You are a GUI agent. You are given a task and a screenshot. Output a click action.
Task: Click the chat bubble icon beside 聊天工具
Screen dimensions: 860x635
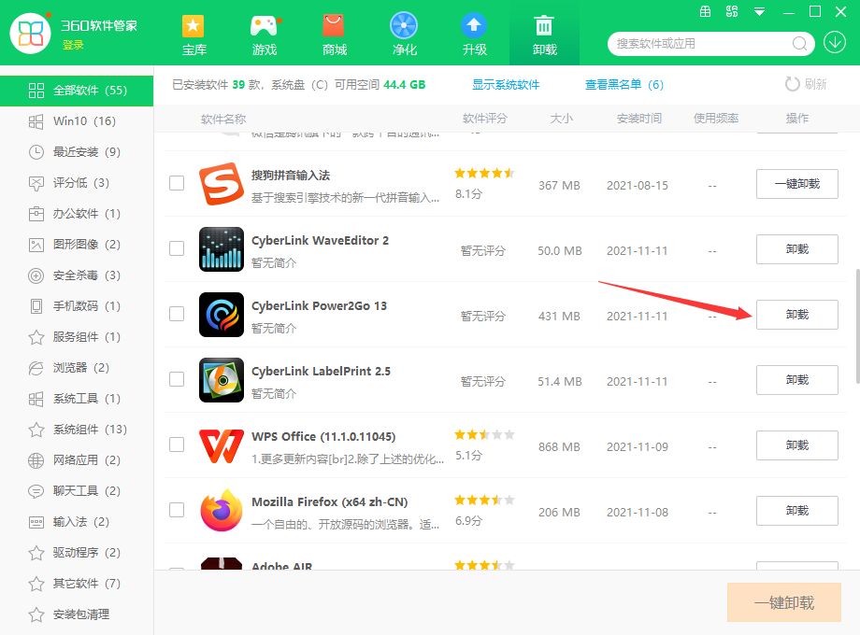tap(36, 491)
